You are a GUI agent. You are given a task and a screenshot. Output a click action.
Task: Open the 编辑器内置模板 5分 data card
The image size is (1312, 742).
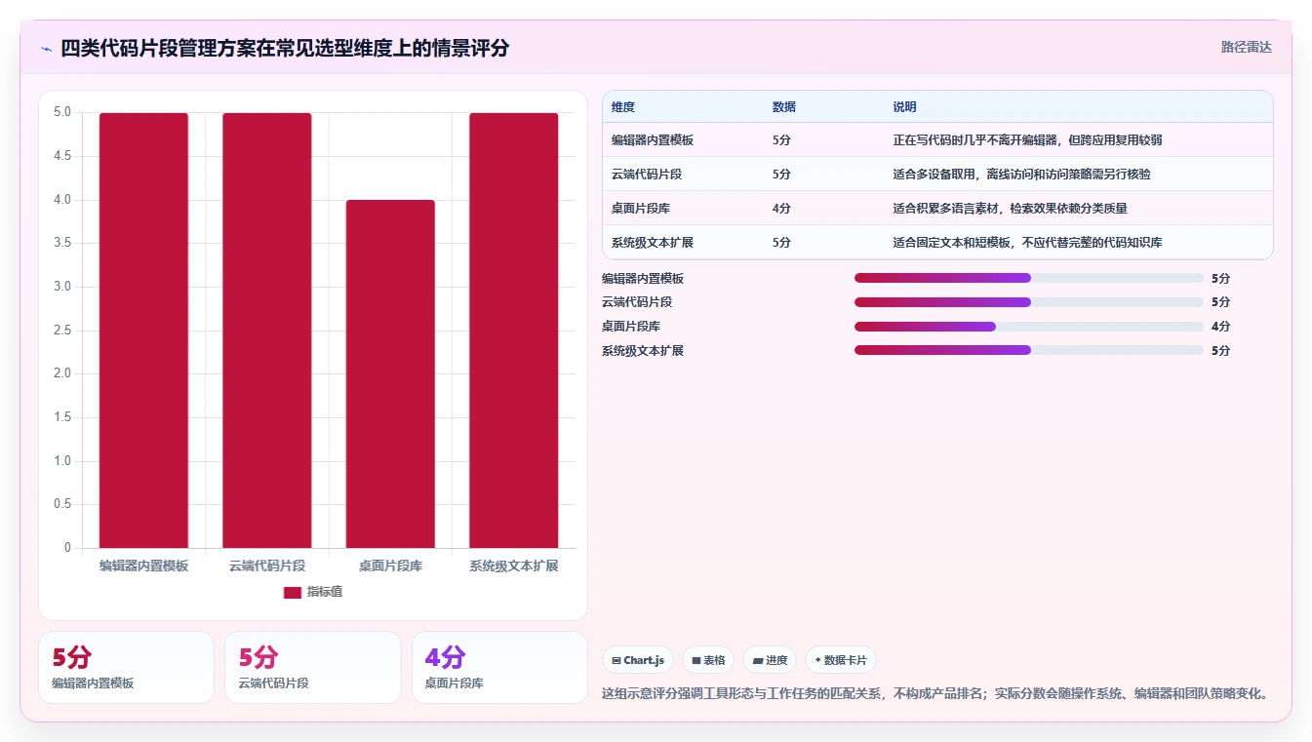click(126, 668)
